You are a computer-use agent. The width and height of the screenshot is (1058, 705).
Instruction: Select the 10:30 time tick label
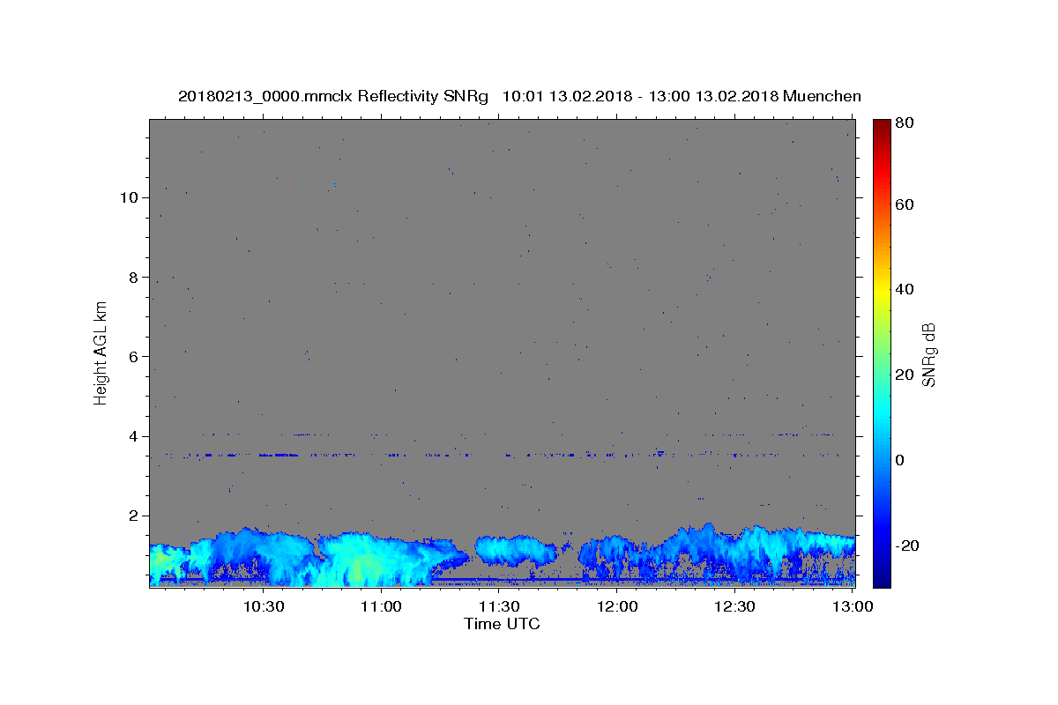pos(264,607)
